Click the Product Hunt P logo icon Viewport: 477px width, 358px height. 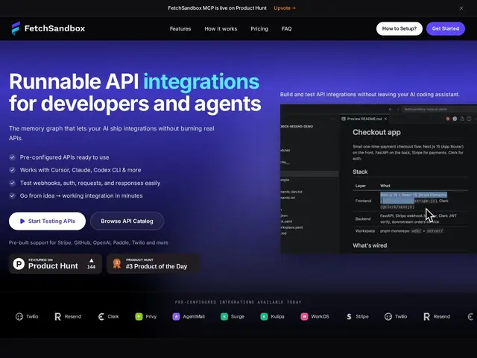19,263
